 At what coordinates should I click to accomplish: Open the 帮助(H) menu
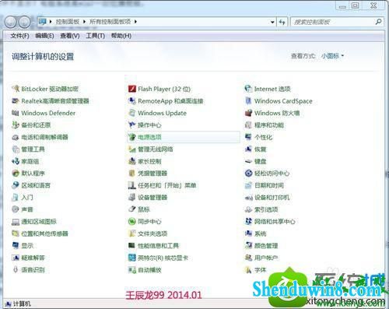tap(121, 36)
